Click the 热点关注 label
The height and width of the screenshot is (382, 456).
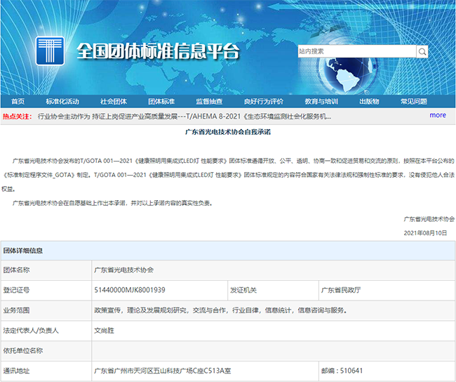tap(17, 116)
